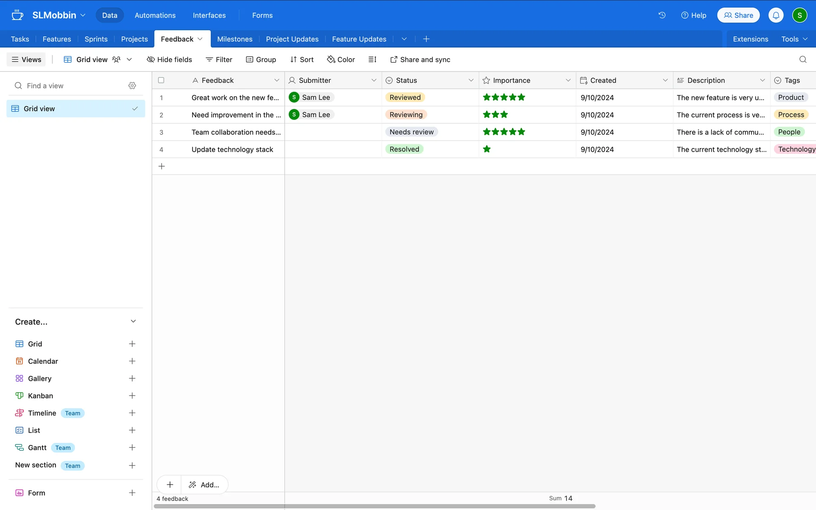Open the Automations menu
This screenshot has height=510, width=816.
[x=155, y=15]
